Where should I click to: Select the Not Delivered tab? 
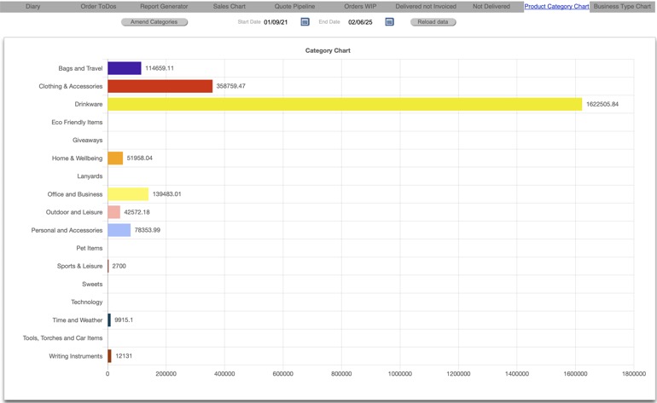[x=491, y=6]
